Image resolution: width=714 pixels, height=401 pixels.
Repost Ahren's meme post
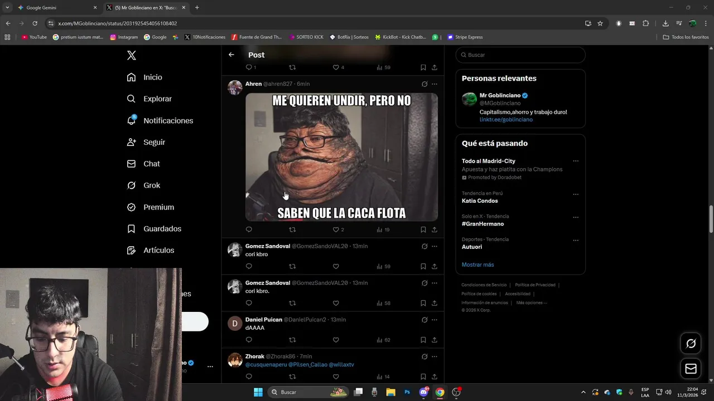(292, 229)
